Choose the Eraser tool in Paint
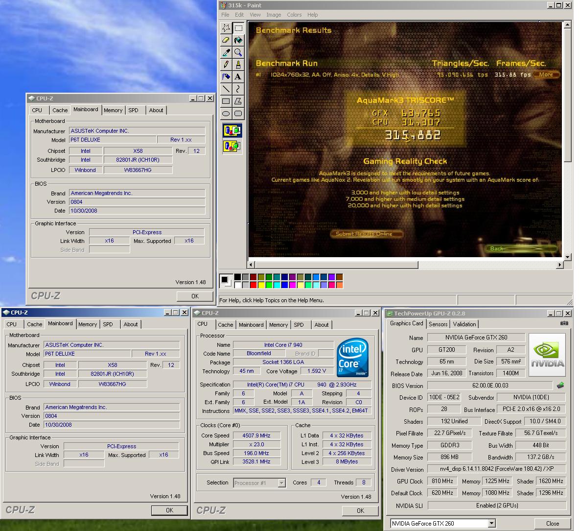This screenshot has height=531, width=580. [226, 40]
